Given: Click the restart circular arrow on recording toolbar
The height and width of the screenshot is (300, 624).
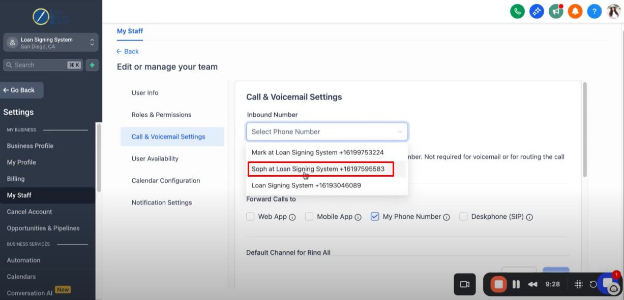Looking at the screenshot, I should [x=593, y=284].
